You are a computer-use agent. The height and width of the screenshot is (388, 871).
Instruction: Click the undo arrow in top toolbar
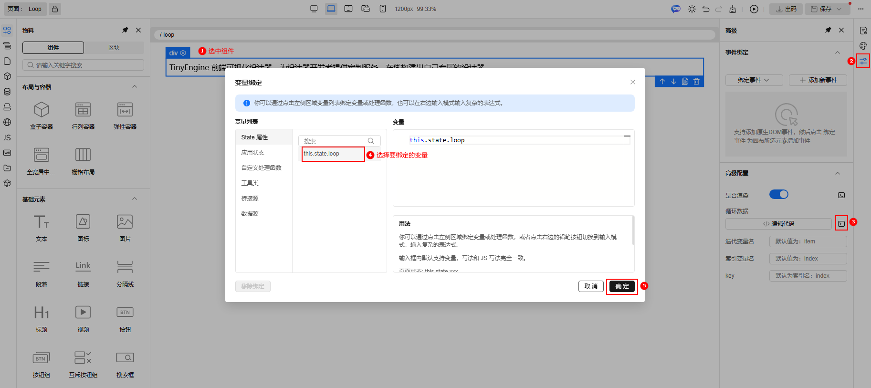pyautogui.click(x=706, y=9)
